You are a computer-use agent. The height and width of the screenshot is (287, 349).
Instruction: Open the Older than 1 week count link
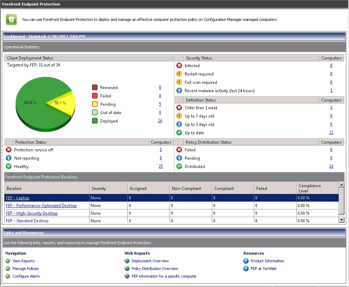point(331,107)
